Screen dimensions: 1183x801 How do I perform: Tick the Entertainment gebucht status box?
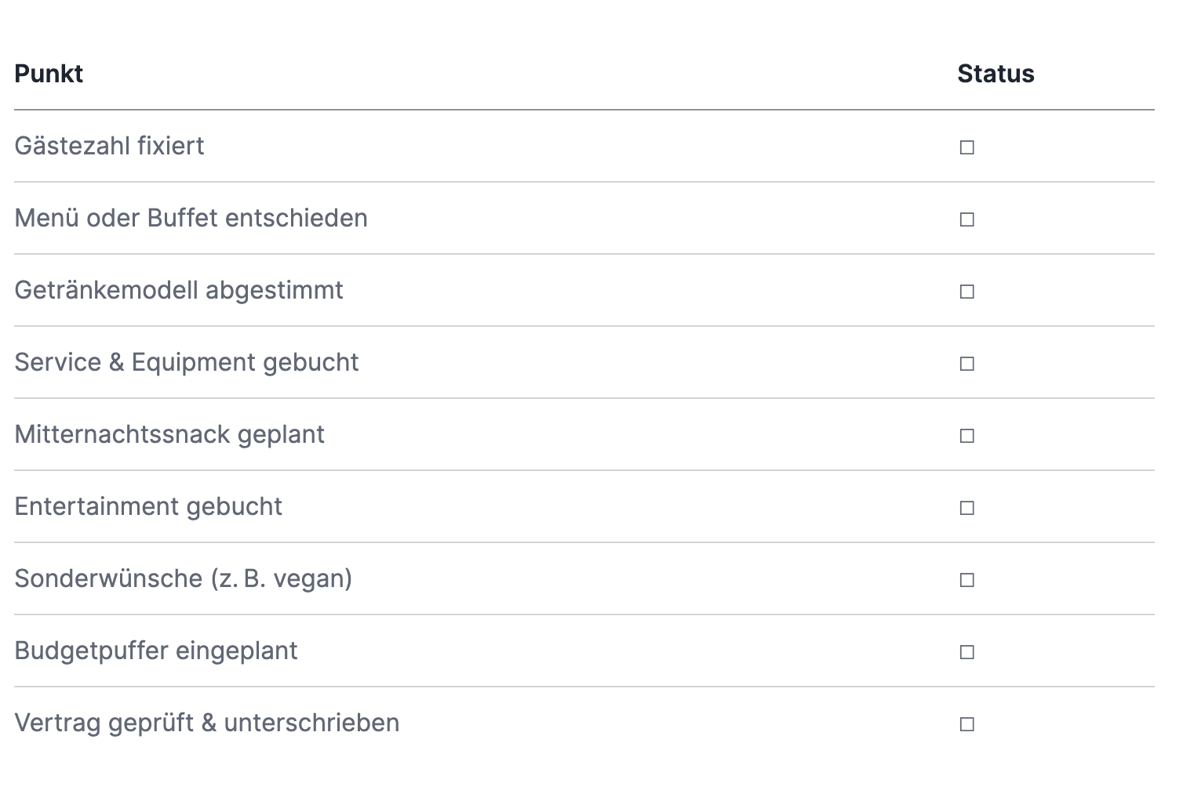pyautogui.click(x=966, y=508)
